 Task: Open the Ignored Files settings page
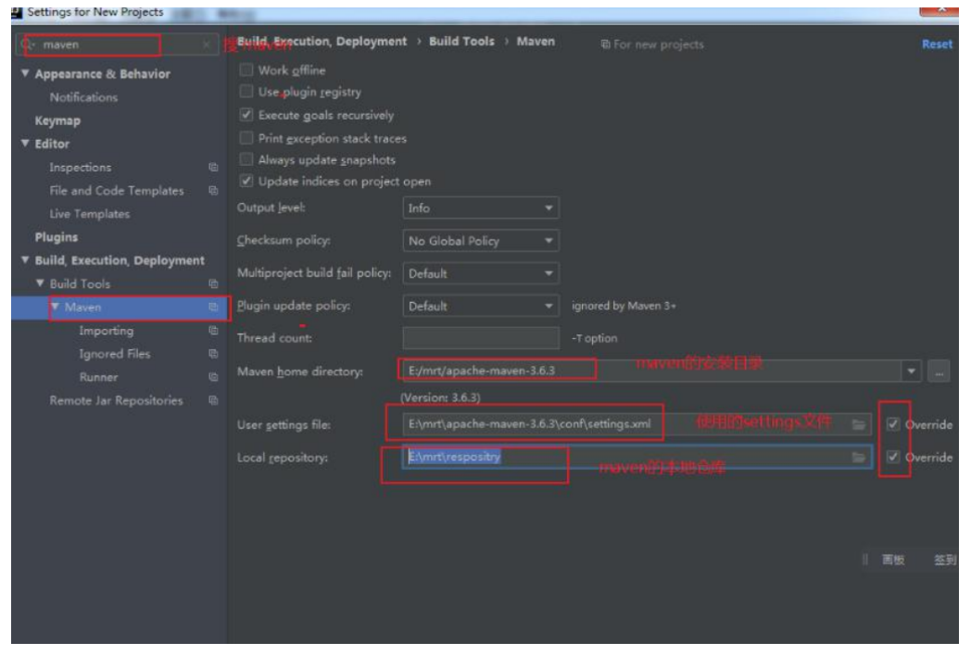pos(115,354)
